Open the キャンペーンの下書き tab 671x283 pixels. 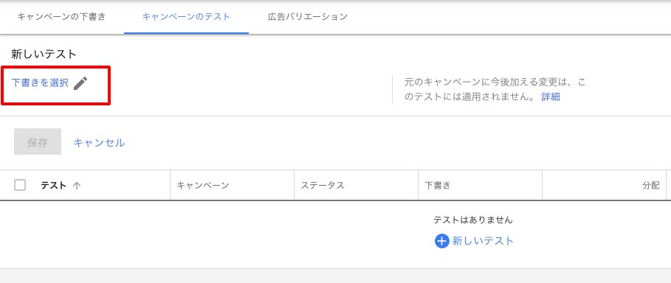pos(61,17)
